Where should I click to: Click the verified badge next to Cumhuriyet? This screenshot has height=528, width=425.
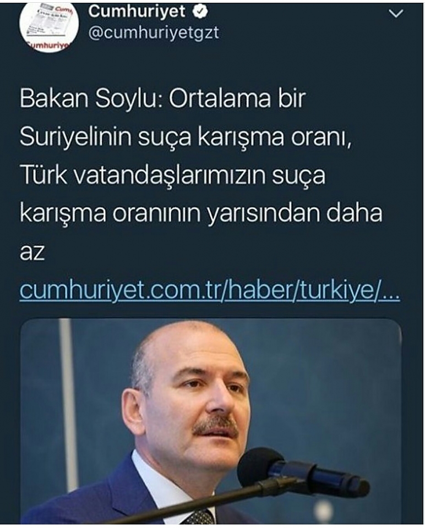[x=200, y=12]
